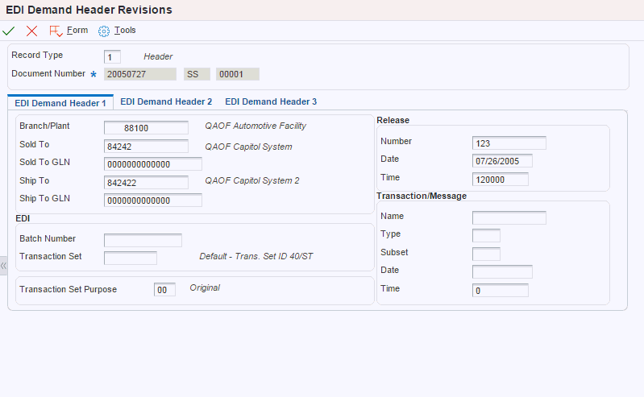The image size is (644, 397).
Task: Switch to EDI Demand Header 2 tab
Action: (x=166, y=101)
